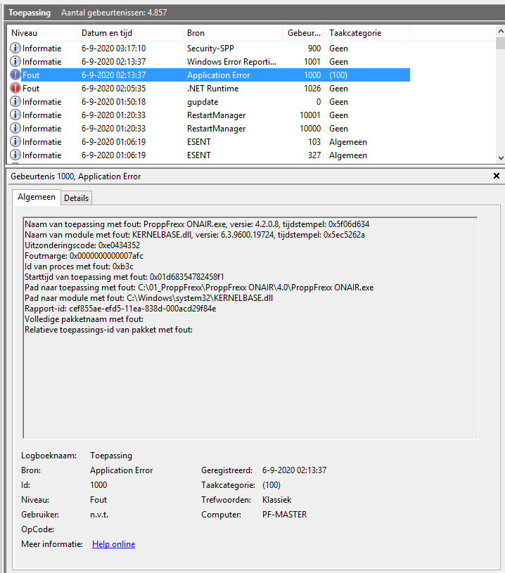Switch to the Details tab
The width and height of the screenshot is (505, 573).
77,198
